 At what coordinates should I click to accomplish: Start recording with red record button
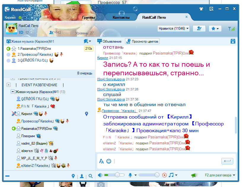164,175
